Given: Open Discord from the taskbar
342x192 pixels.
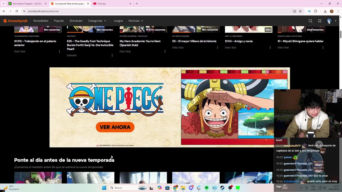Looking at the screenshot, I should [191, 188].
